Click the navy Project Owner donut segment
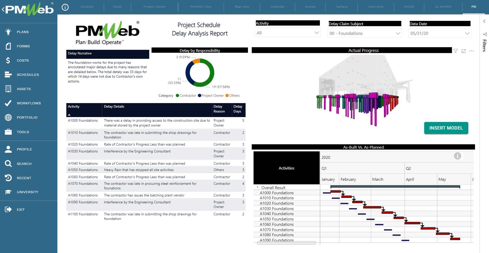This screenshot has width=489, height=253. (188, 74)
